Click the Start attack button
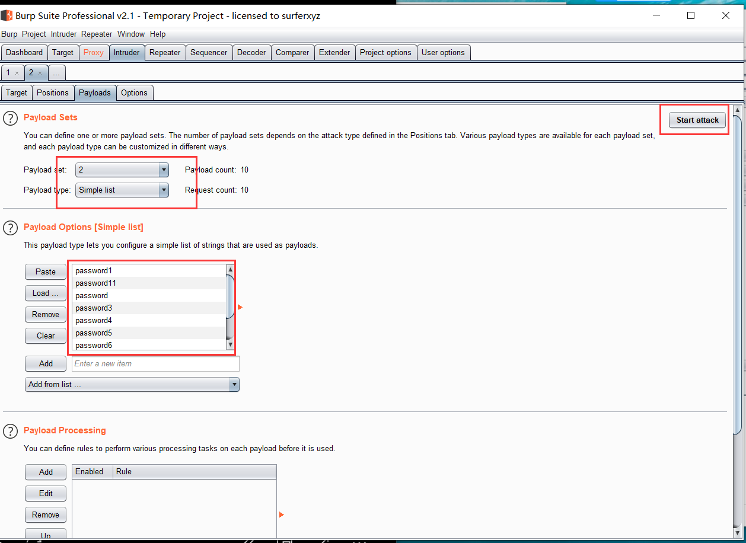Image resolution: width=746 pixels, height=543 pixels. (697, 120)
